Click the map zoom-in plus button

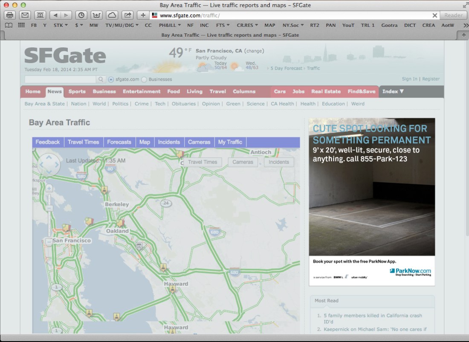[x=49, y=188]
